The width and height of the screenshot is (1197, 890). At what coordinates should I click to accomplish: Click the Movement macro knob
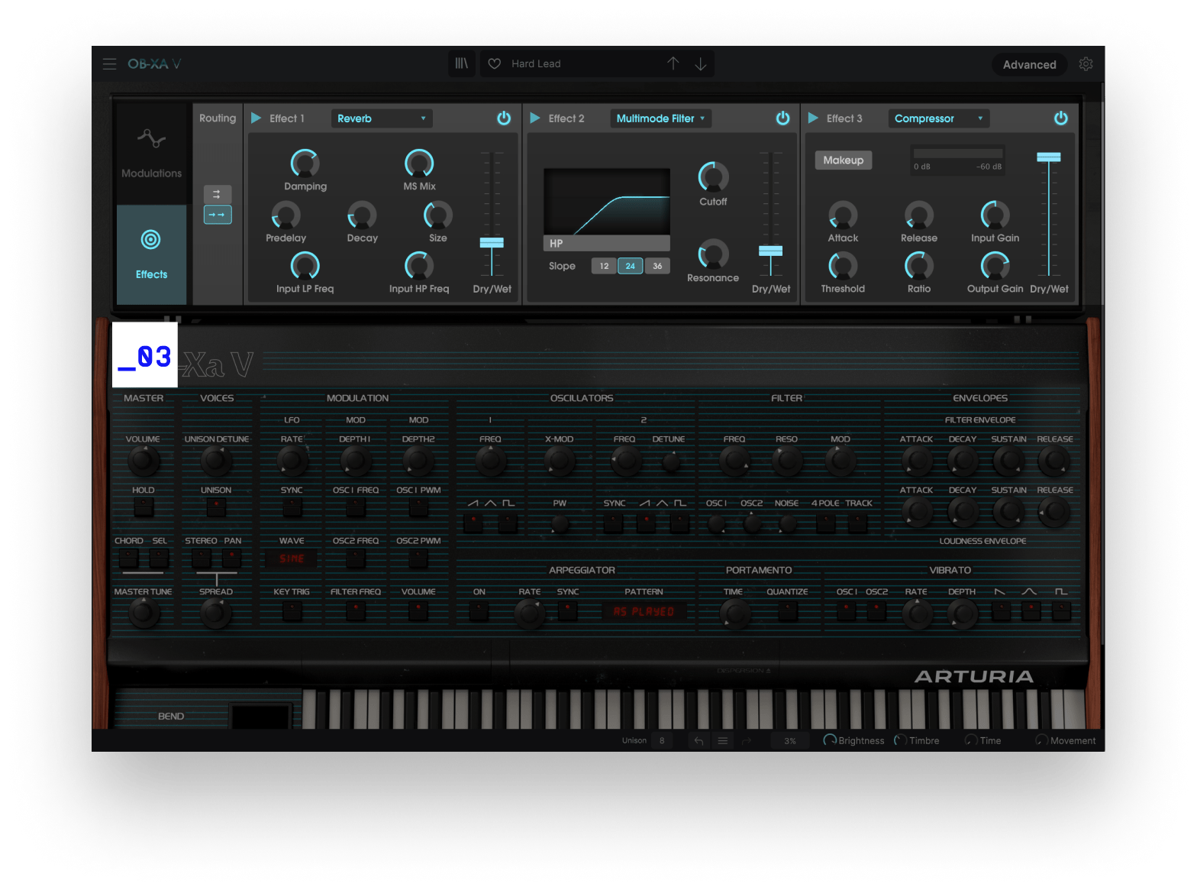[x=1041, y=740]
